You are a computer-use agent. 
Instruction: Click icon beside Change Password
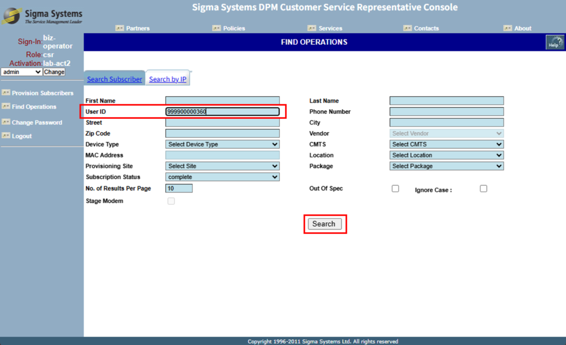click(x=6, y=122)
